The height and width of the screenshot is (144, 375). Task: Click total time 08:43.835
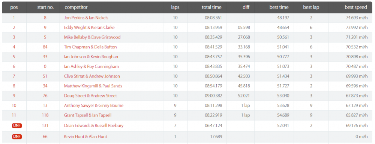[213, 67]
